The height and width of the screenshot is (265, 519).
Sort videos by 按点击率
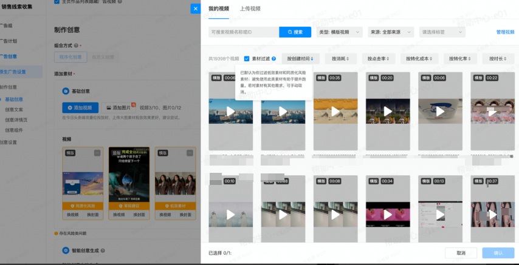[x=379, y=58]
